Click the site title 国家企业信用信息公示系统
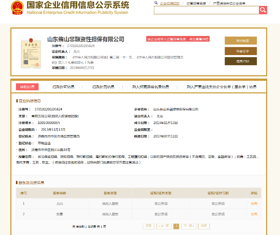Image resolution: width=280 pixels, height=235 pixels. (78, 5)
